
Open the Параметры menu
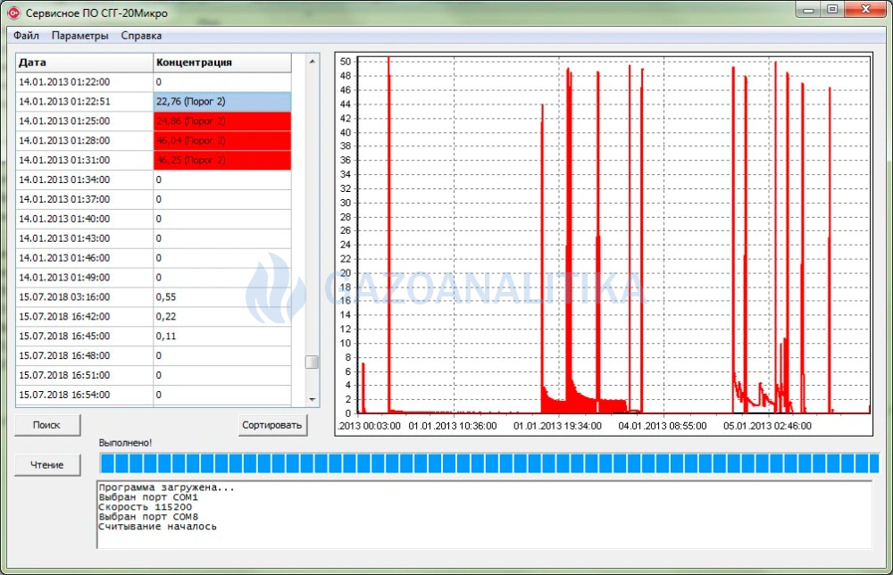tap(79, 36)
